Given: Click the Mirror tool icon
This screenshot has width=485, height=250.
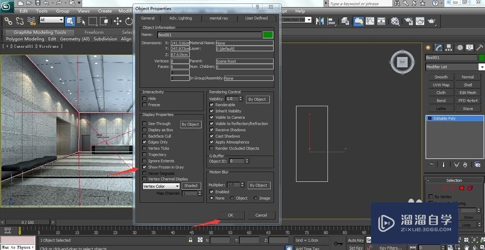Looking at the screenshot, I should click(320, 21).
